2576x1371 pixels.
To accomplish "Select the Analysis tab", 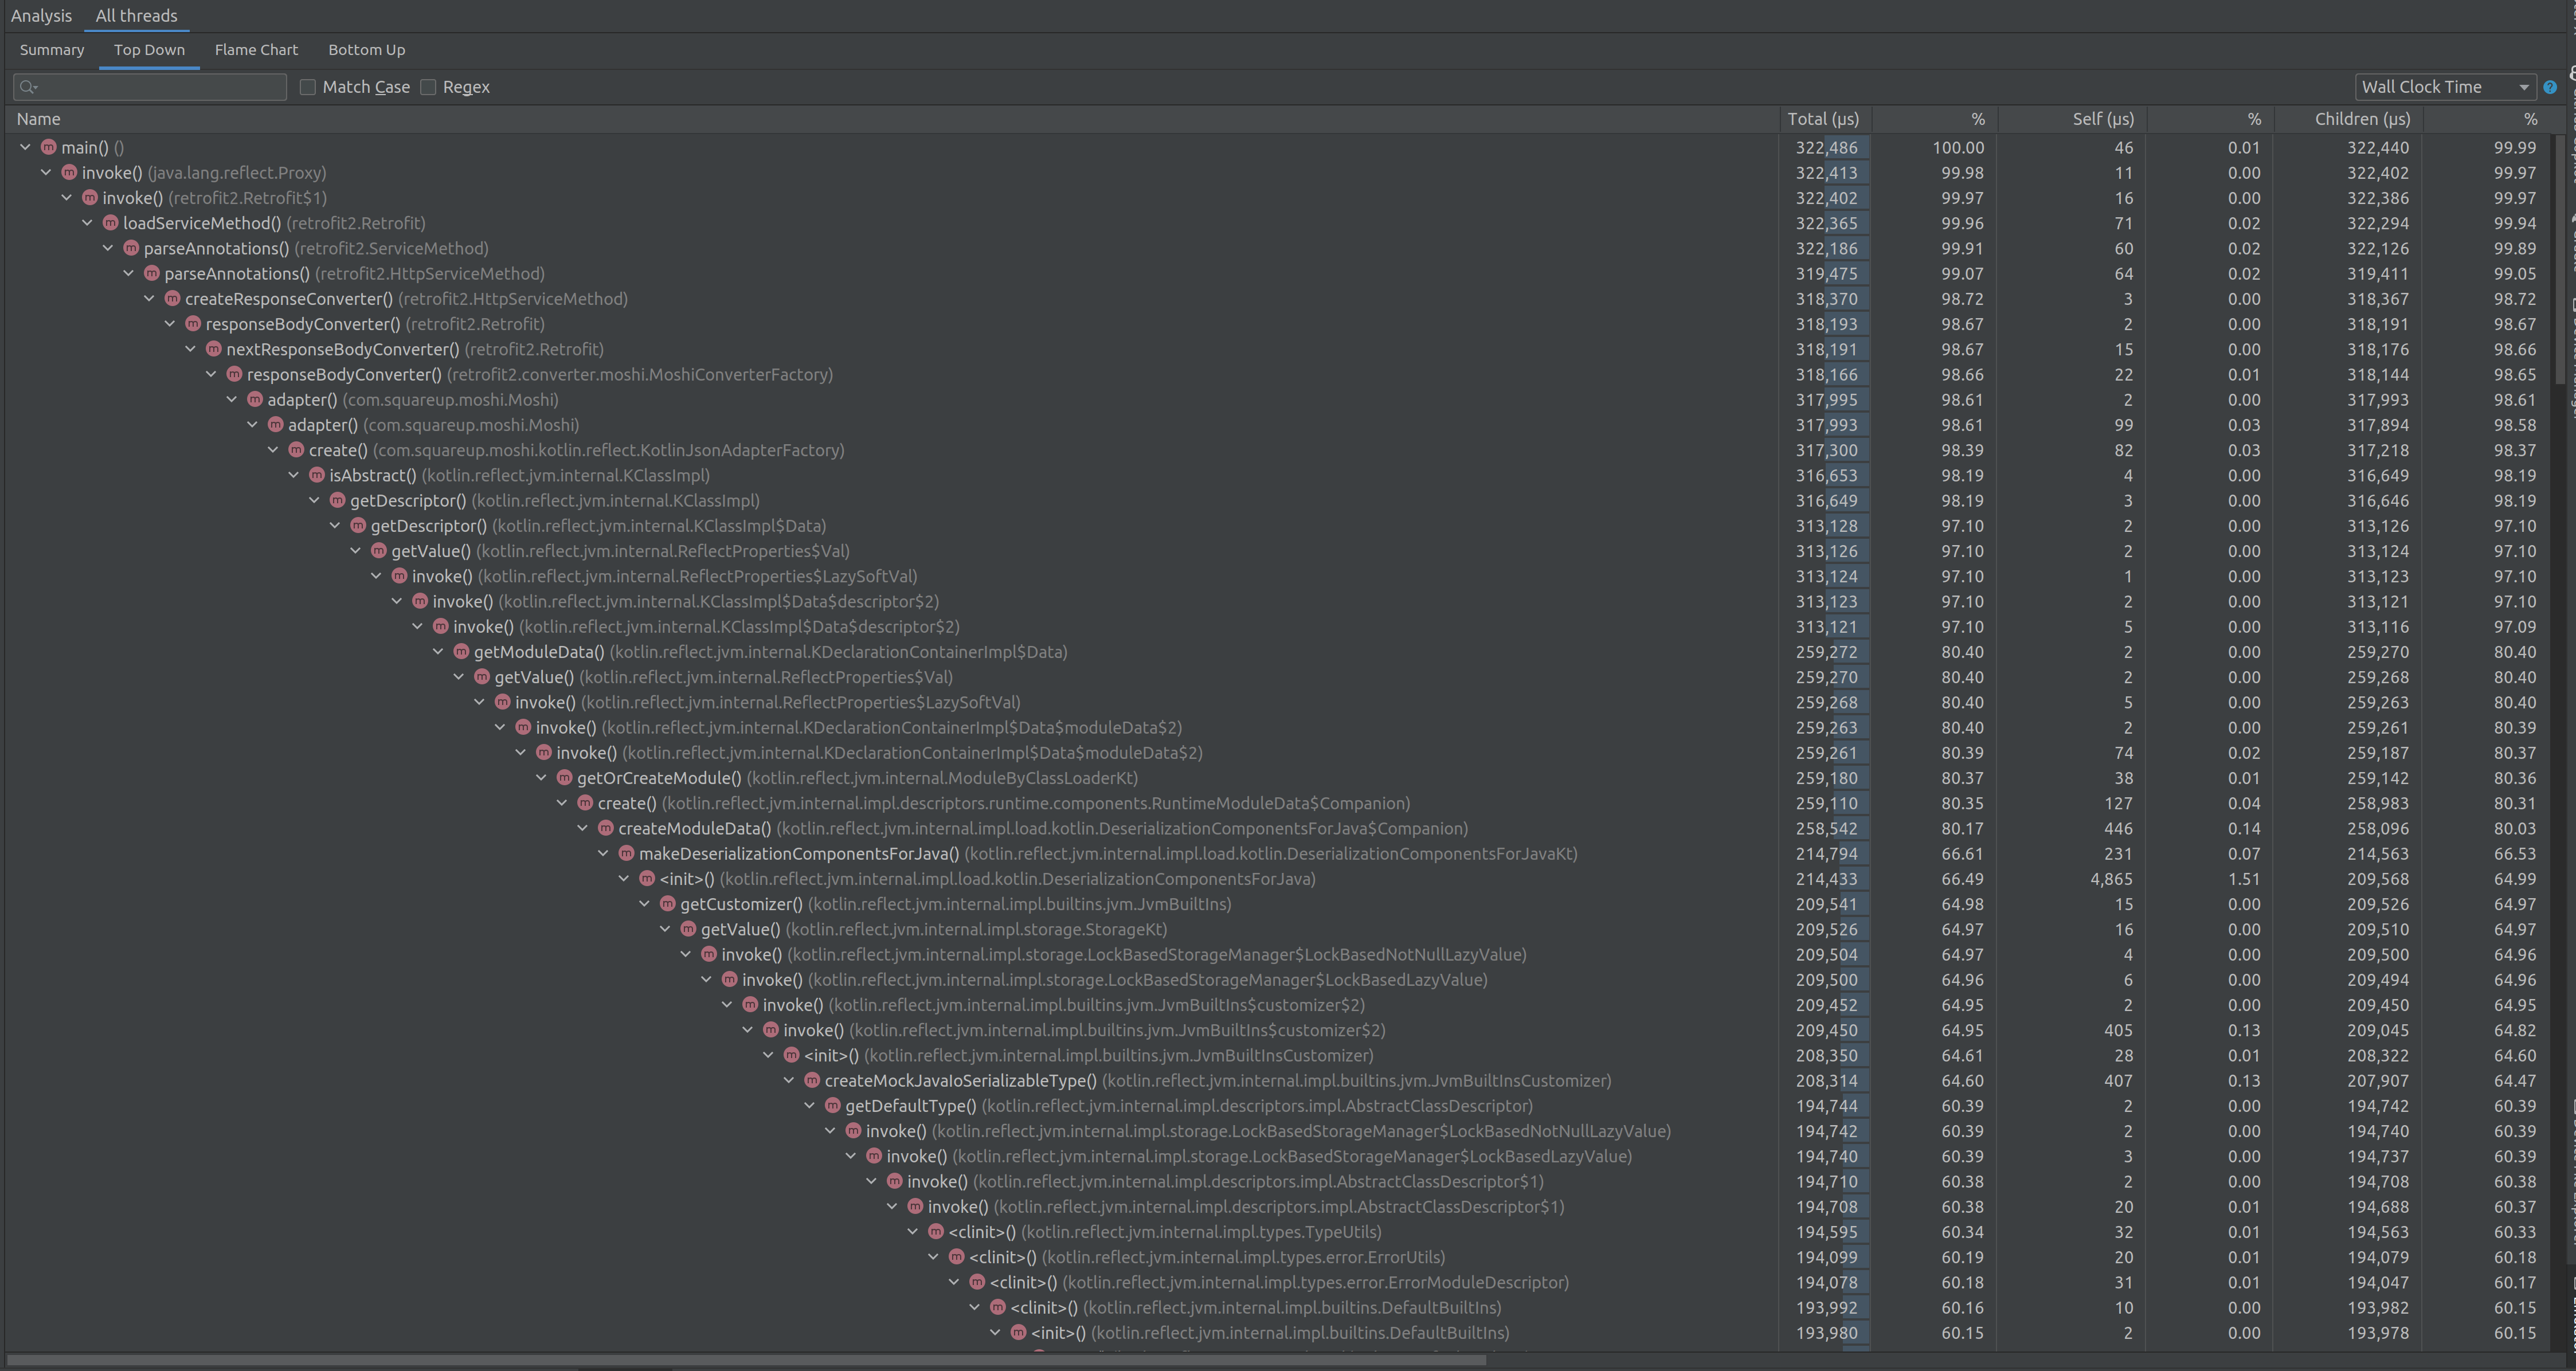I will 42,15.
